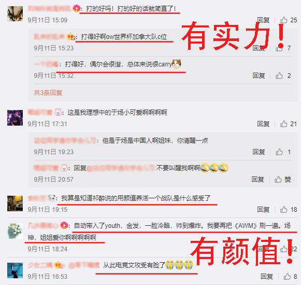Screen dimensions: 301x285
Task: Open avatar of the 15:09 commenter
Action: tap(15, 13)
